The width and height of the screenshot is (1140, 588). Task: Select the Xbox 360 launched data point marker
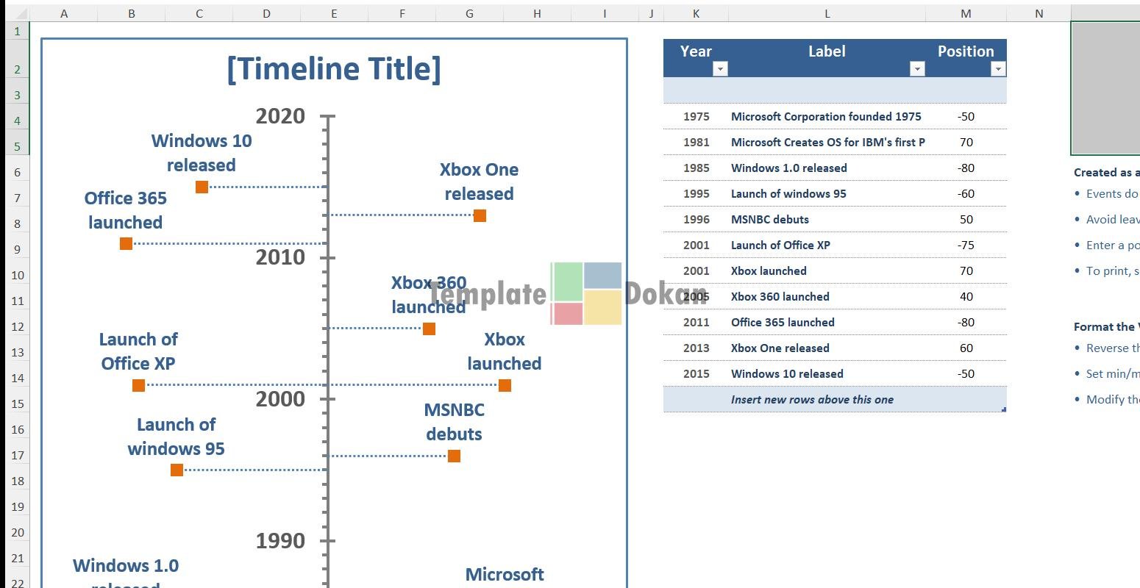(429, 329)
